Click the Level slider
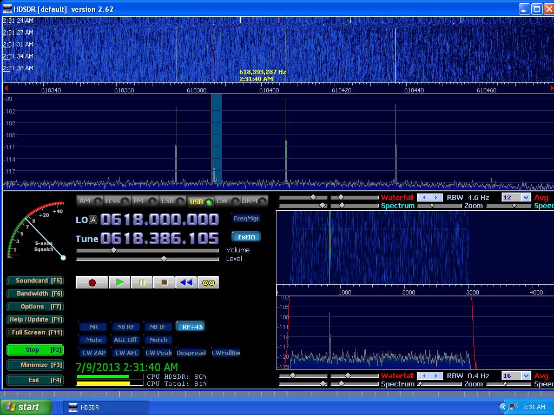The width and height of the screenshot is (554, 415). click(x=148, y=259)
